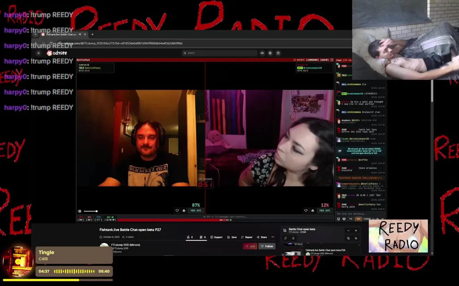This screenshot has height=286, width=459.
Task: Toggle TTS button in chat input bar
Action: pos(351,219)
